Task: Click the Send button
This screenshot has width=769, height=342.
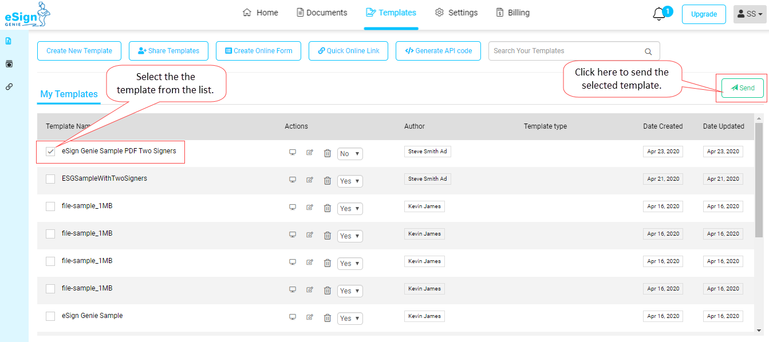Action: coord(742,88)
